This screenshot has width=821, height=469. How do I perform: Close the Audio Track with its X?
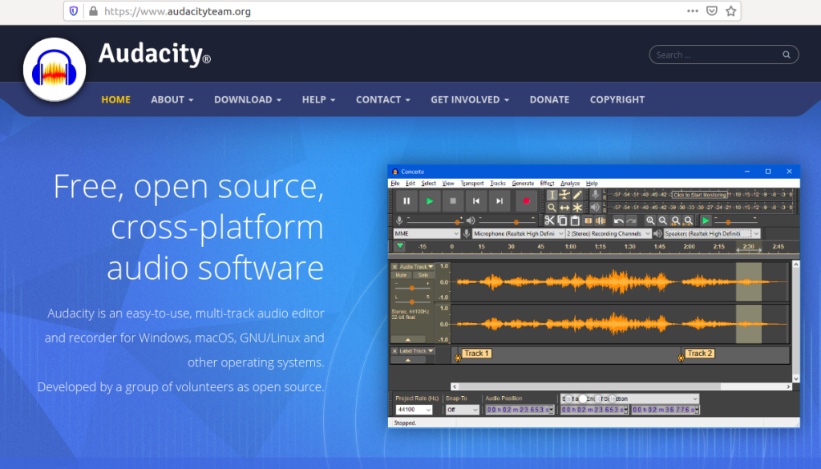(394, 266)
